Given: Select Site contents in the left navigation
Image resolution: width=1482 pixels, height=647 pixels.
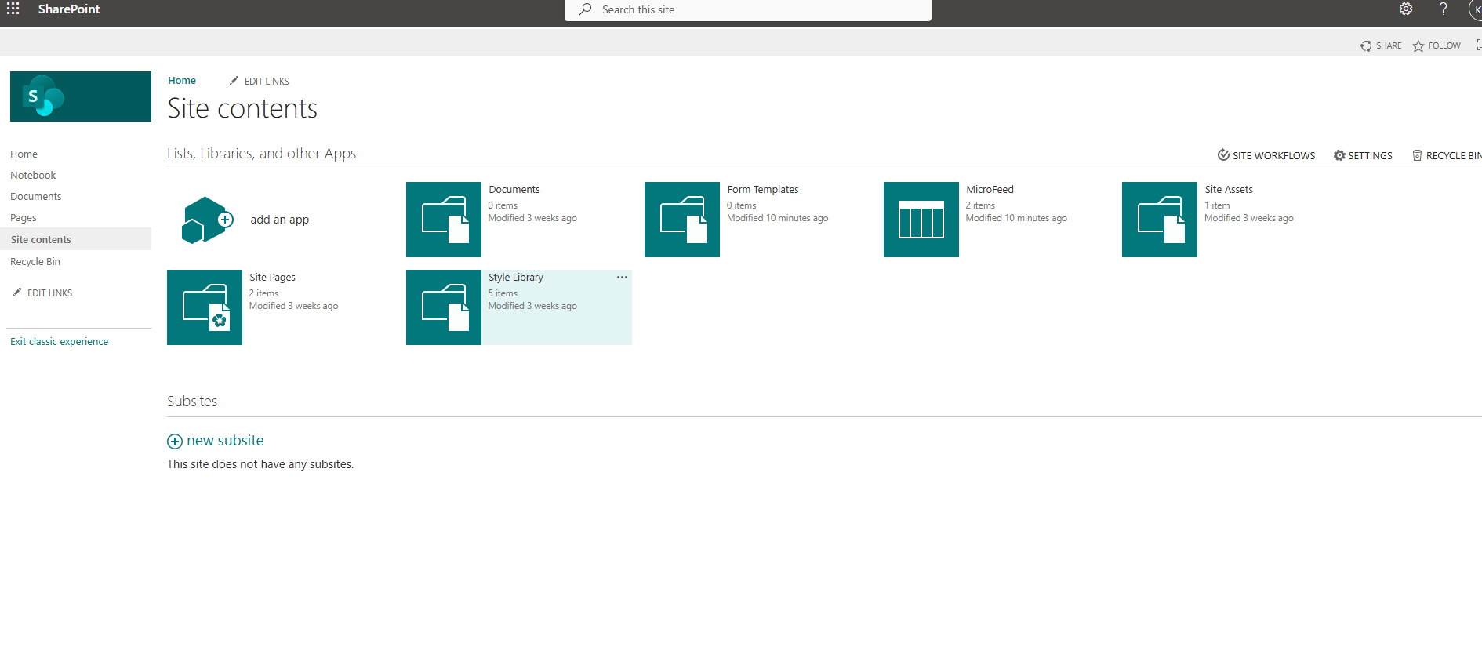Looking at the screenshot, I should 41,239.
